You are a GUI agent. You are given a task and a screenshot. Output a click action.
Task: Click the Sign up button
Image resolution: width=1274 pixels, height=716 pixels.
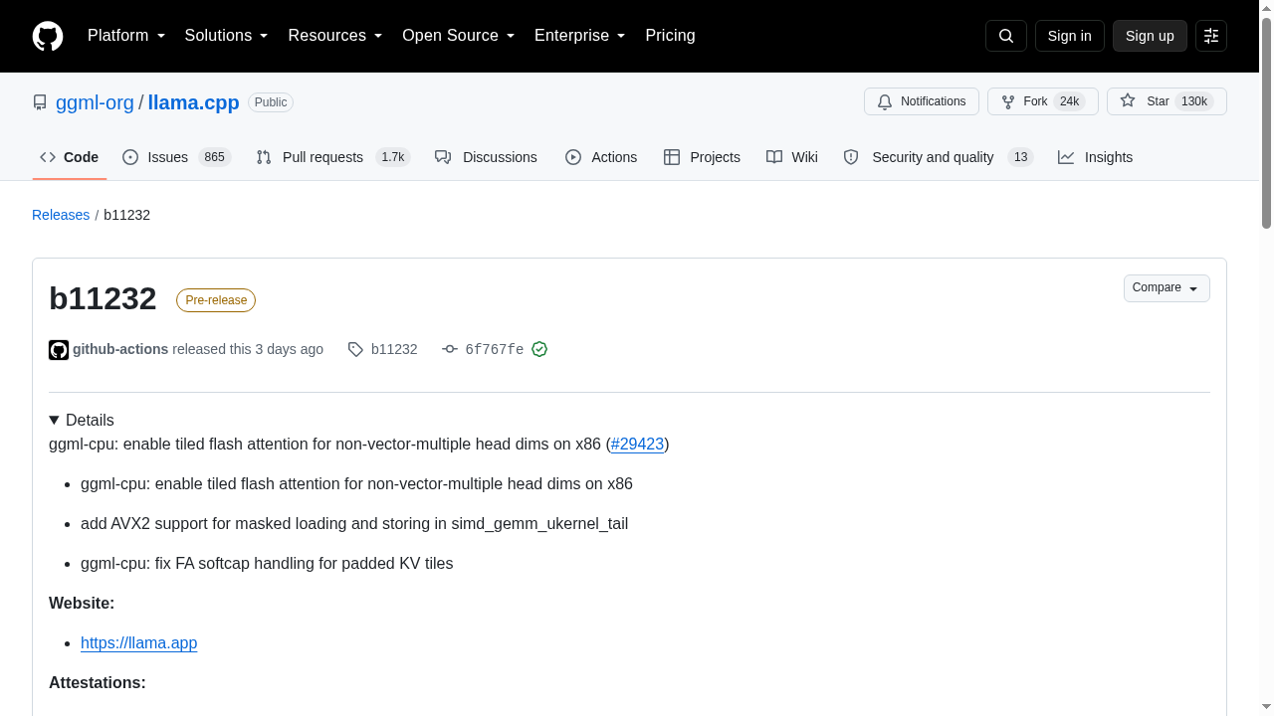[1150, 36]
